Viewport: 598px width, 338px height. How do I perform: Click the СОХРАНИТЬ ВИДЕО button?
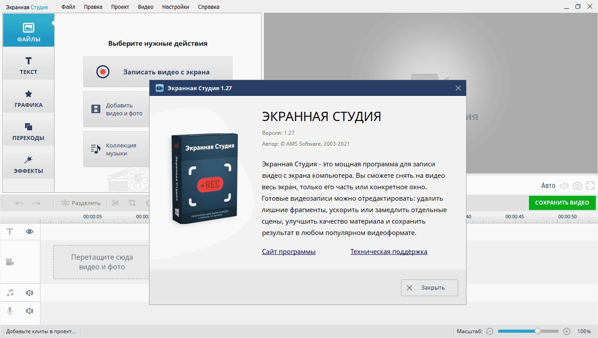coord(562,203)
